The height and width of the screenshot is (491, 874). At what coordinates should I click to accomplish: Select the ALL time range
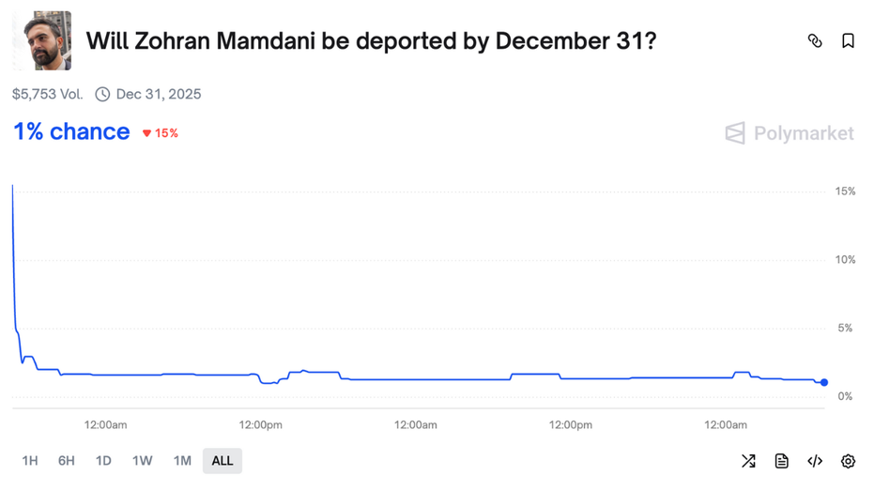pos(222,461)
